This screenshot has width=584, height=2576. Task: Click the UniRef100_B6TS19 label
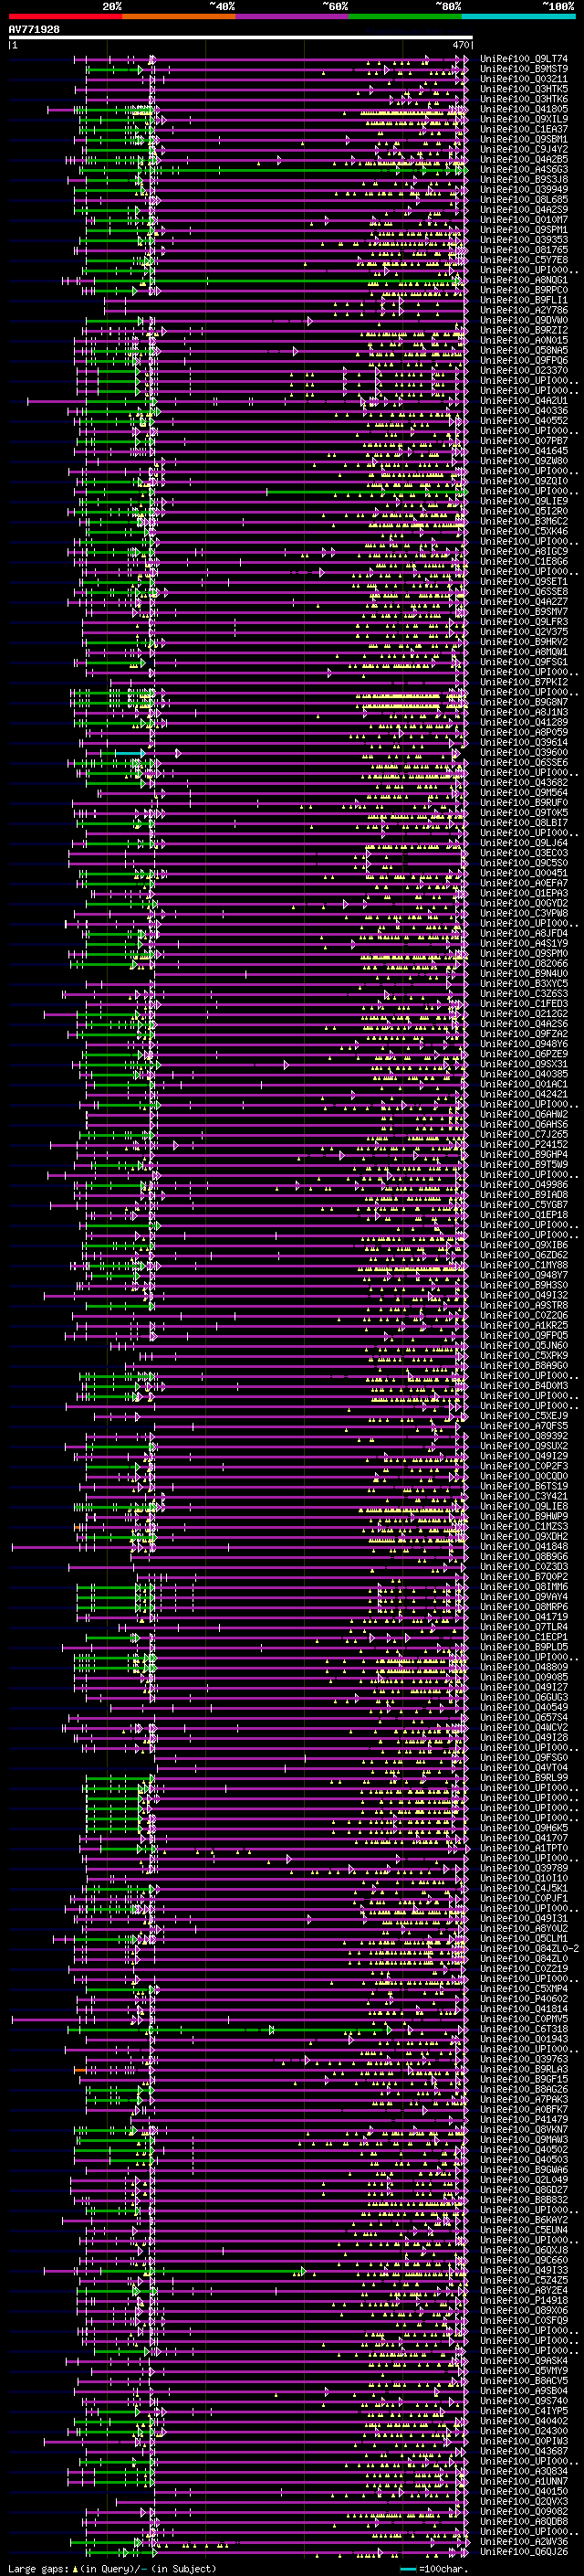coord(524,1487)
